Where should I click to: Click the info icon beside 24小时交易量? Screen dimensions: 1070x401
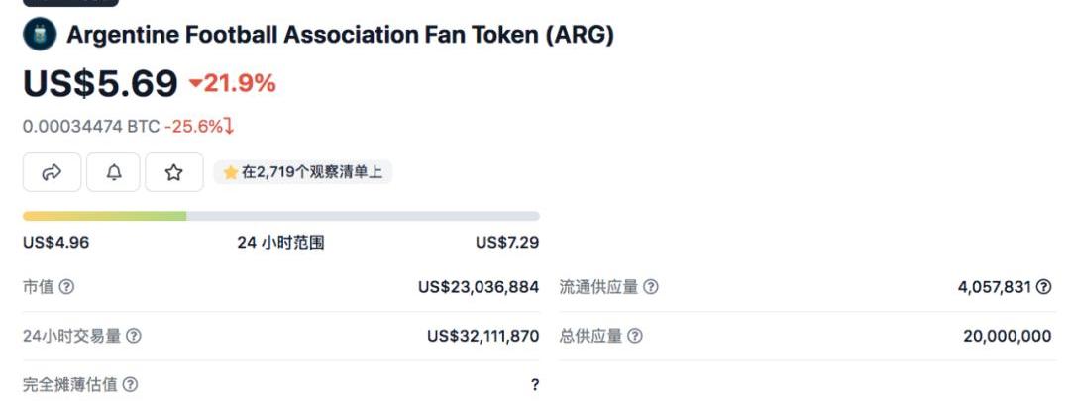coord(133,336)
